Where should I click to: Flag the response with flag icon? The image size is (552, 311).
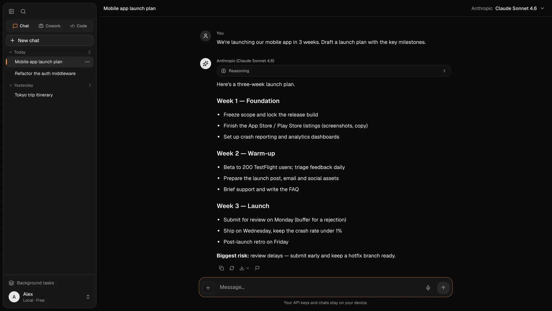click(257, 268)
